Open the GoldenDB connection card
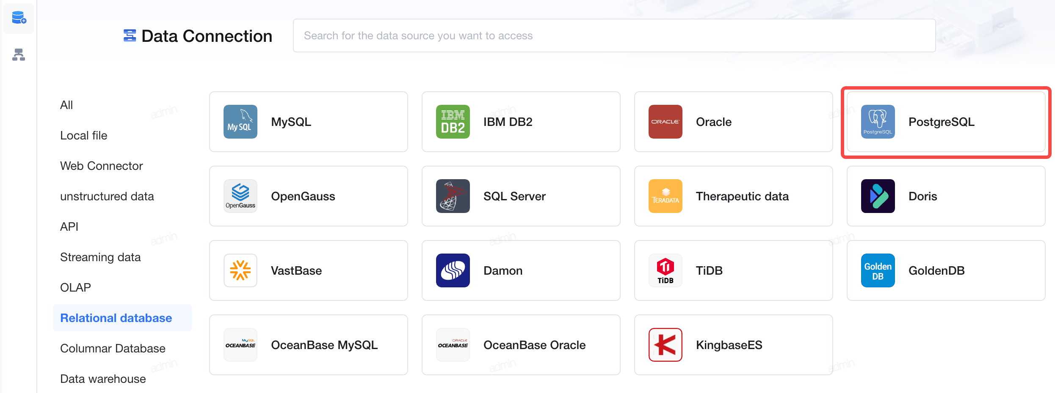This screenshot has width=1055, height=393. point(946,270)
